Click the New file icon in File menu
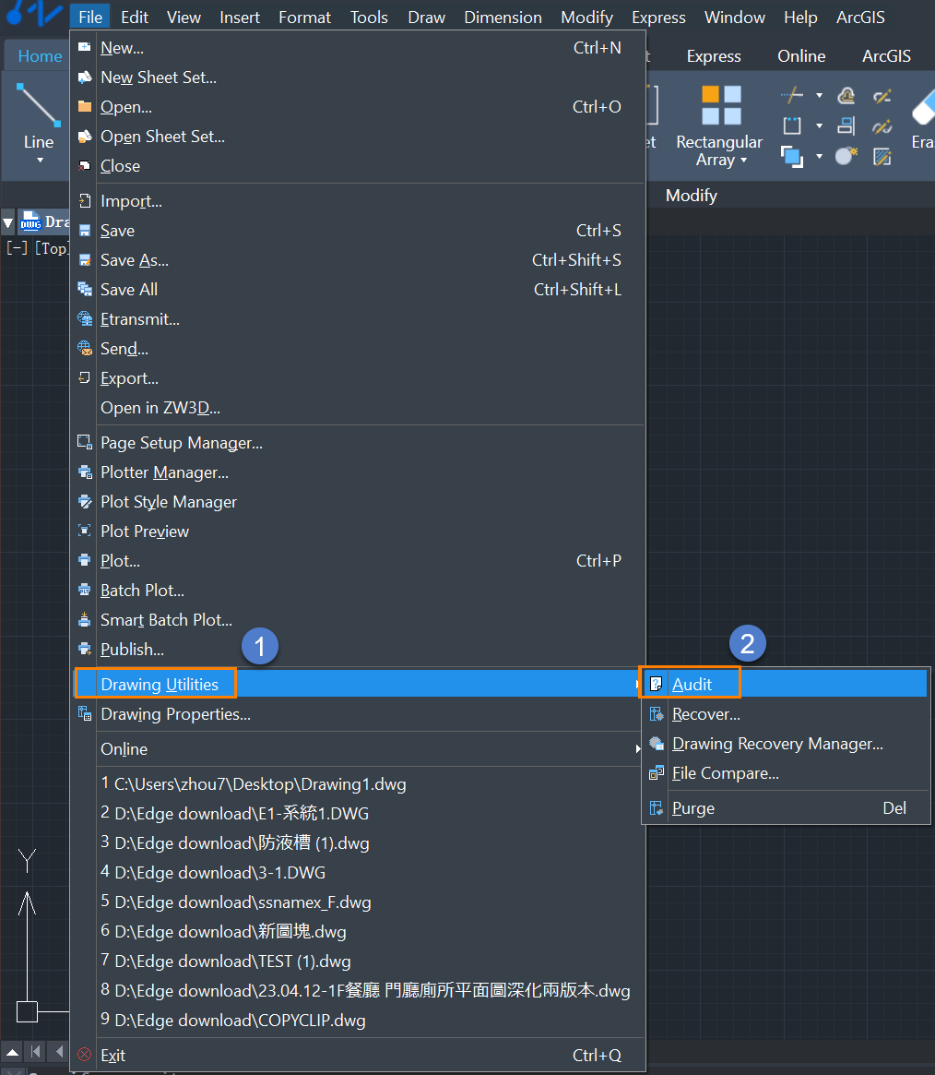Viewport: 935px width, 1075px height. (84, 47)
